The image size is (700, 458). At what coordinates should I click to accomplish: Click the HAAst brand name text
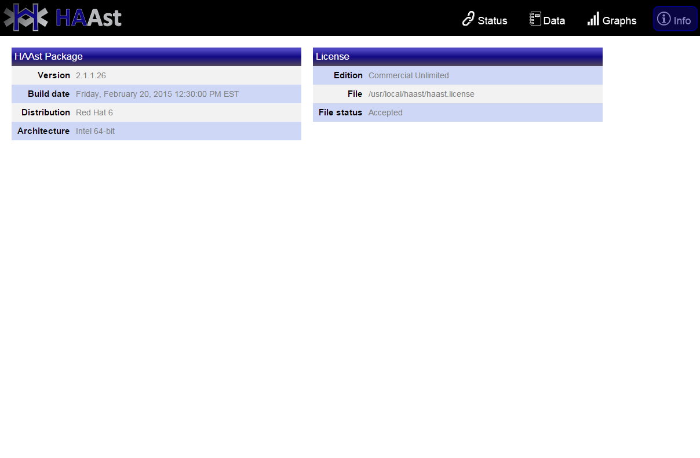pyautogui.click(x=89, y=18)
